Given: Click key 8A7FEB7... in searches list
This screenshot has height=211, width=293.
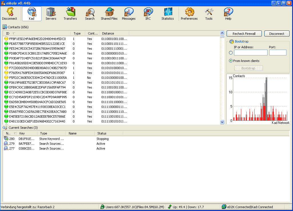Looking at the screenshot, I should pyautogui.click(x=27, y=144).
